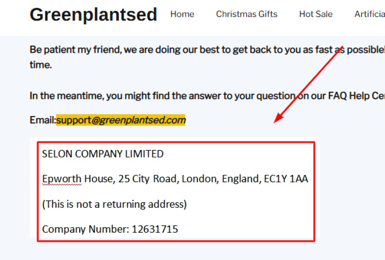Click the Greenplantsed site title
This screenshot has height=260, width=385.
click(93, 15)
